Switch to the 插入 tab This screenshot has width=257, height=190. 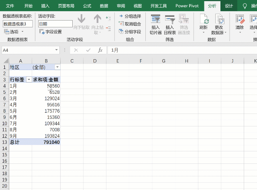(x=45, y=6)
